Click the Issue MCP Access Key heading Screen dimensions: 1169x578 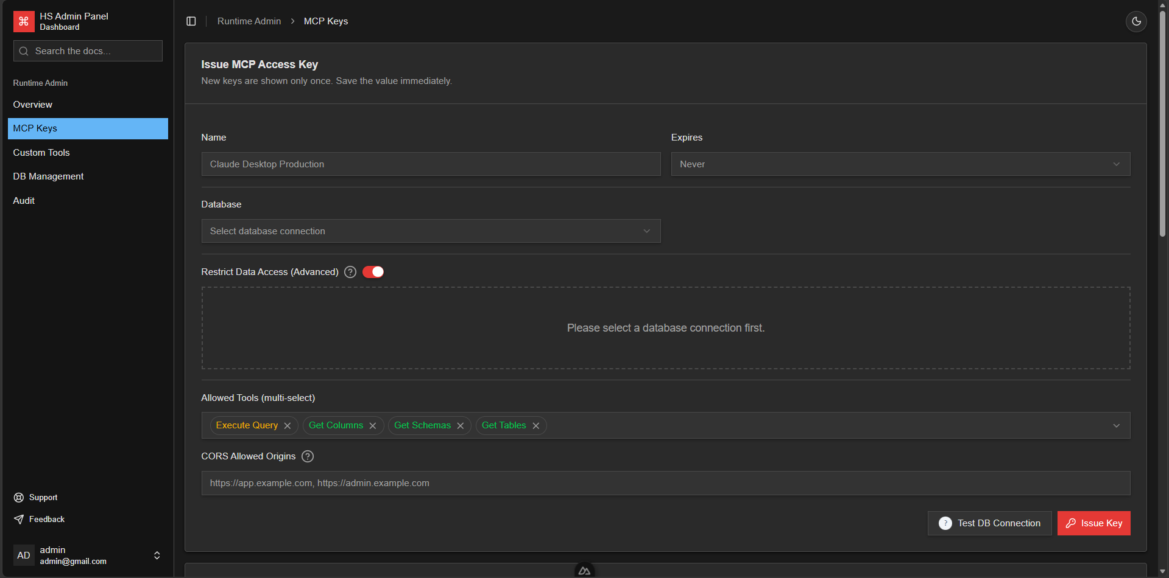(260, 64)
